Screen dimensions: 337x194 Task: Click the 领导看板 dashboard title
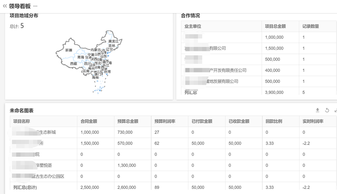[20, 6]
